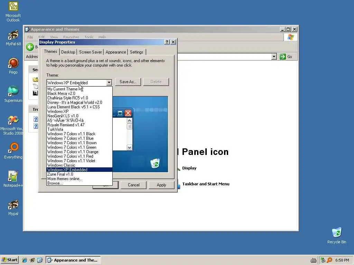Open the Appearance tab

click(115, 52)
